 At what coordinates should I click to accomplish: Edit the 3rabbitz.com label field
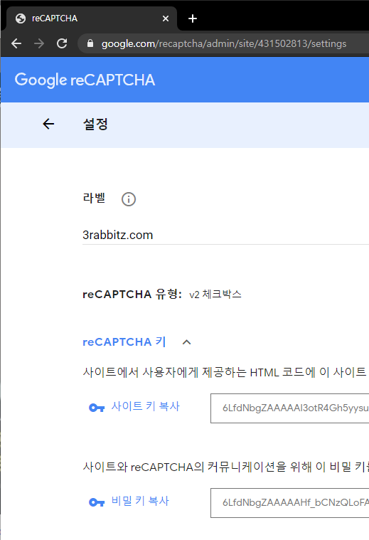pos(226,235)
